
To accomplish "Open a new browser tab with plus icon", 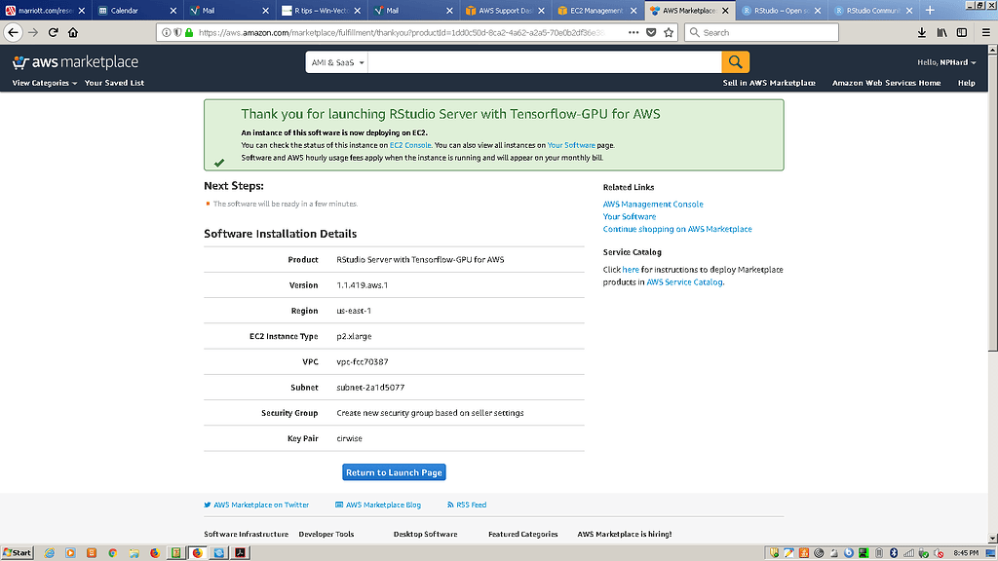I will tap(930, 10).
